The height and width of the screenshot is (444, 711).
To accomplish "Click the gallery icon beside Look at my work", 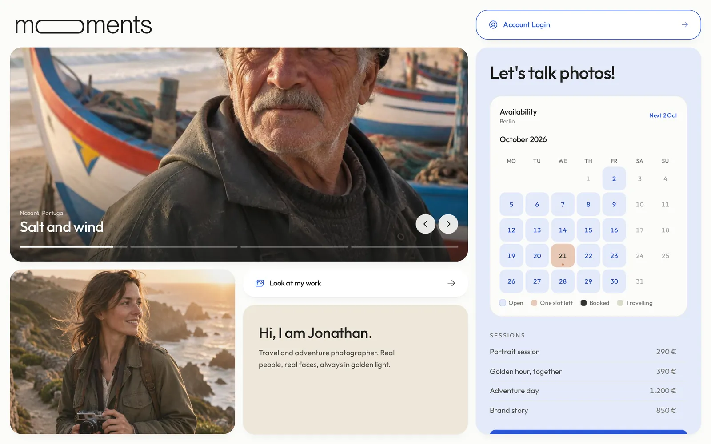I will (x=260, y=283).
